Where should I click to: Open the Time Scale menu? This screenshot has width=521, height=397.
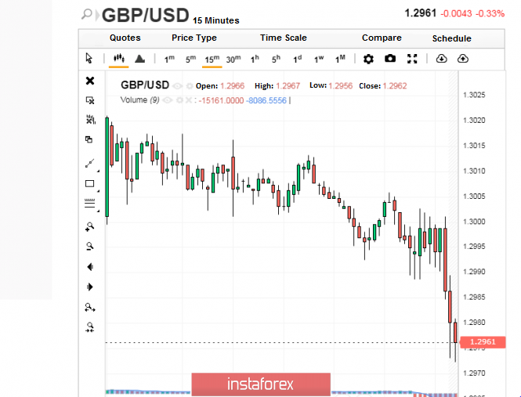(283, 38)
